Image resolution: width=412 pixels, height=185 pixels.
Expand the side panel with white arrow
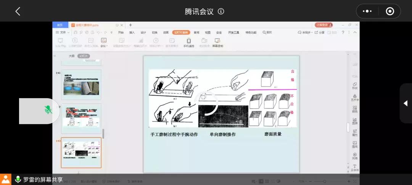pos(406,103)
